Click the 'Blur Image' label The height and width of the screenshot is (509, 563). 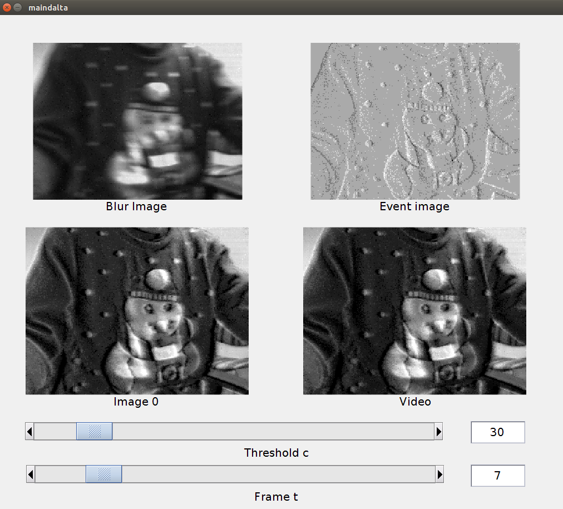coord(136,206)
